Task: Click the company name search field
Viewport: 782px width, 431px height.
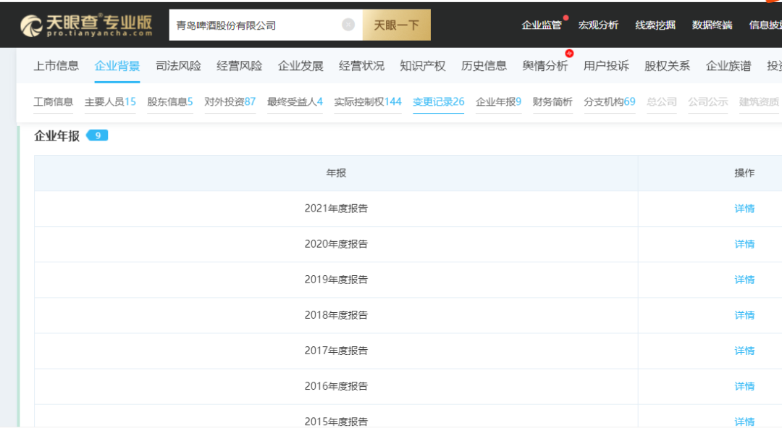Action: pyautogui.click(x=253, y=25)
